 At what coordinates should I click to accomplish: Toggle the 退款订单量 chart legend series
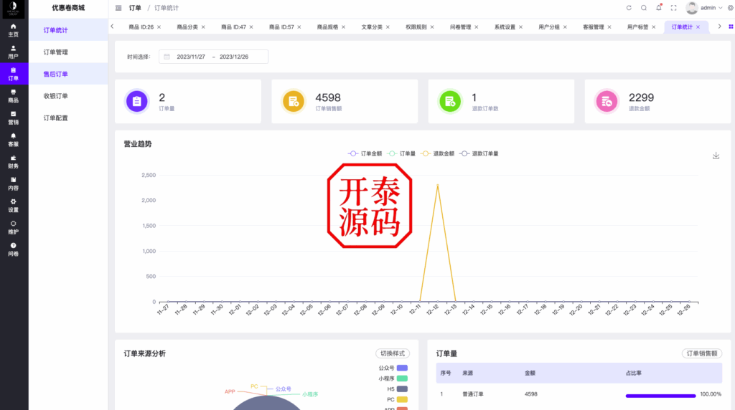pyautogui.click(x=479, y=153)
